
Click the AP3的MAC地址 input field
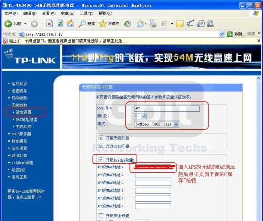point(153,183)
